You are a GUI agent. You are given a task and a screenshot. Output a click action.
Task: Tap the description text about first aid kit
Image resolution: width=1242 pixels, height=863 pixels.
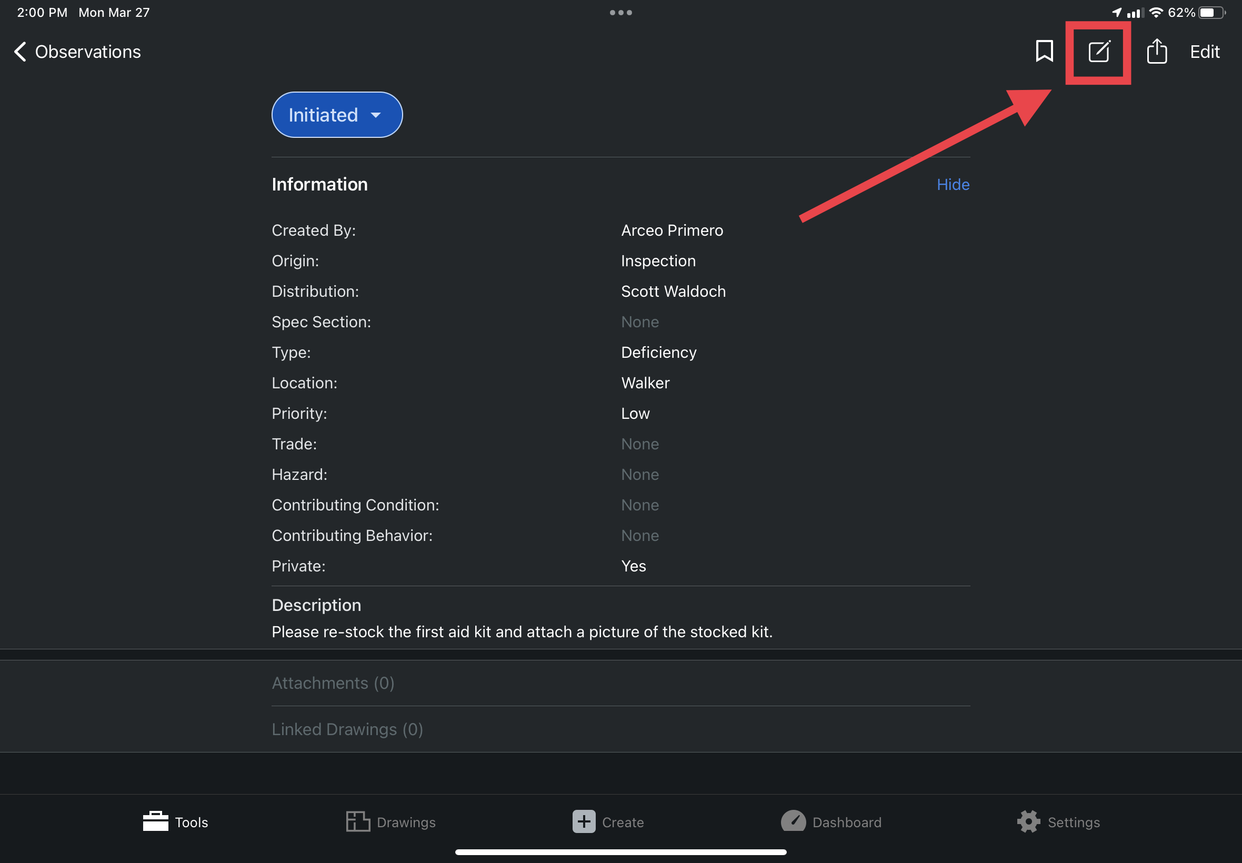pyautogui.click(x=522, y=631)
